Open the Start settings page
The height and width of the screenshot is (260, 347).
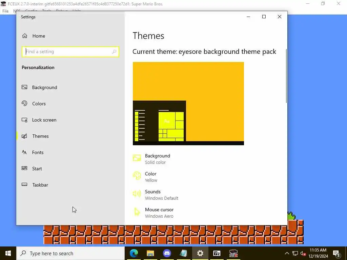click(x=32, y=169)
